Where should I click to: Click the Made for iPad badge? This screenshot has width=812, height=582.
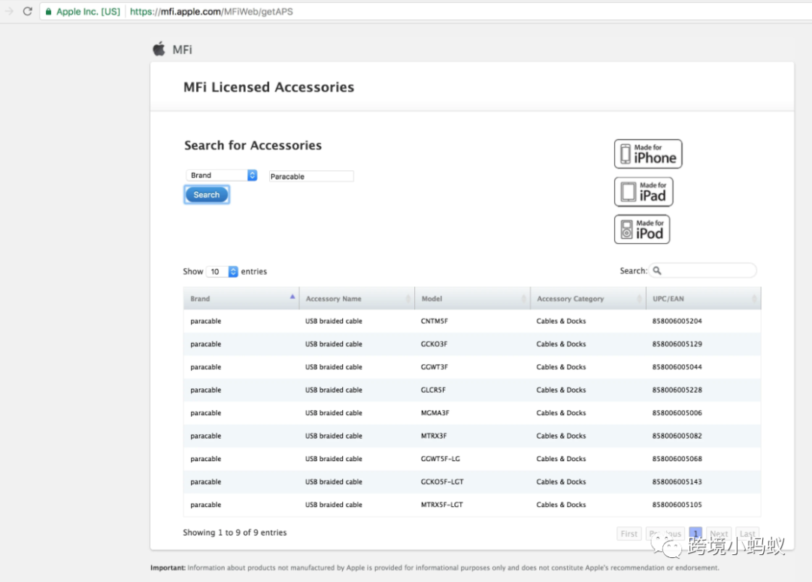tap(644, 191)
